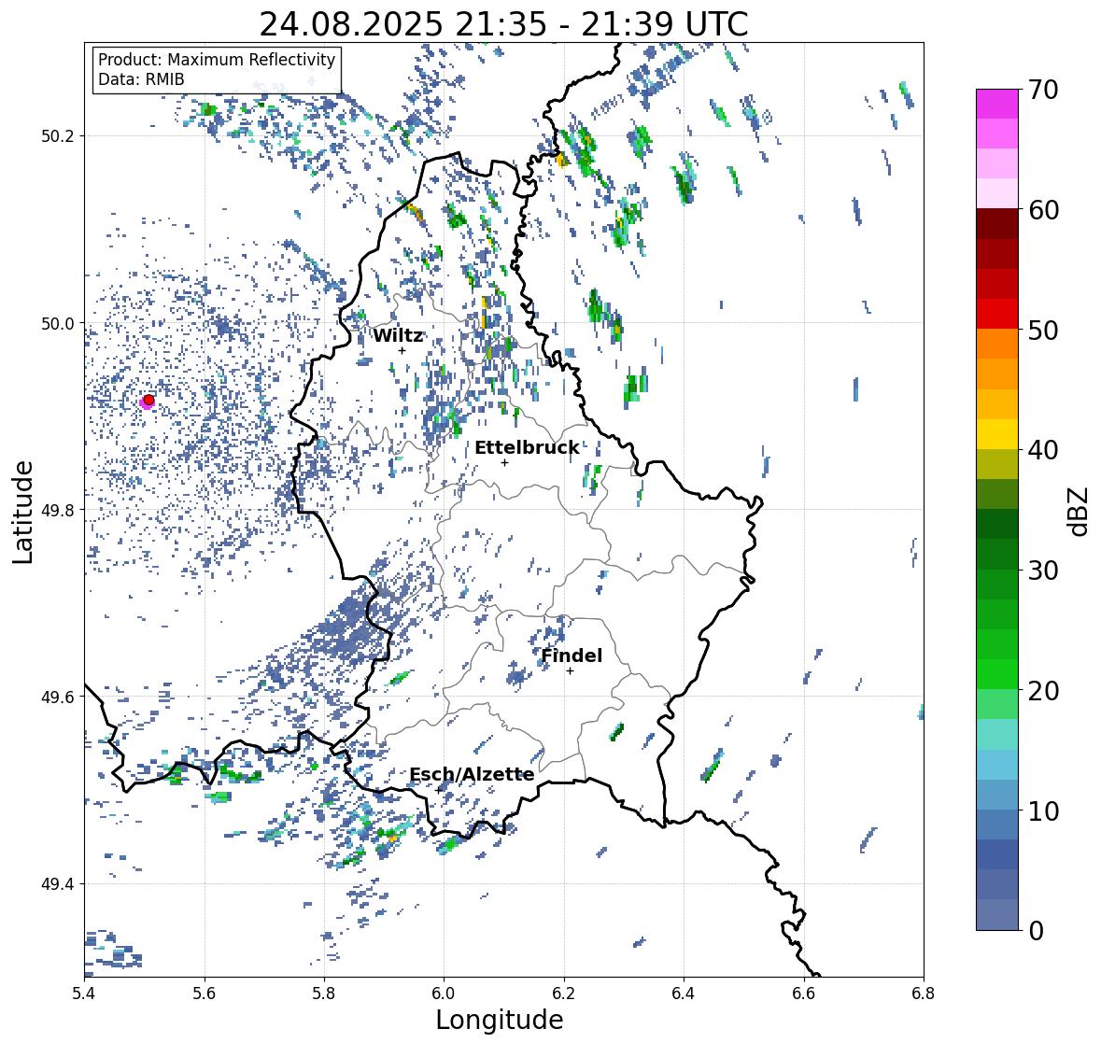
Task: Click the 50 dBZ colorbar label
Action: (x=1043, y=330)
